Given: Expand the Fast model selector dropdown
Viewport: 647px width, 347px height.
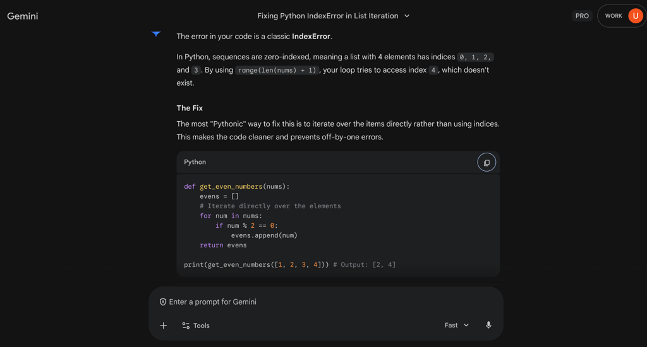Looking at the screenshot, I should [457, 325].
